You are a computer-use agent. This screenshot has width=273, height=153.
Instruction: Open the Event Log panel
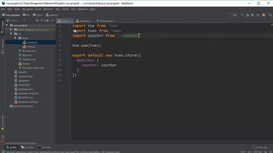pos(260,147)
